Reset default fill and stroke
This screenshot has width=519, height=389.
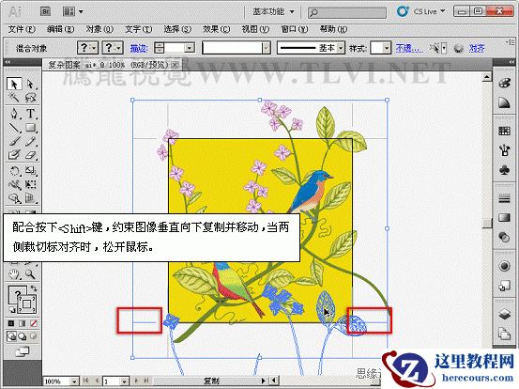click(x=11, y=310)
